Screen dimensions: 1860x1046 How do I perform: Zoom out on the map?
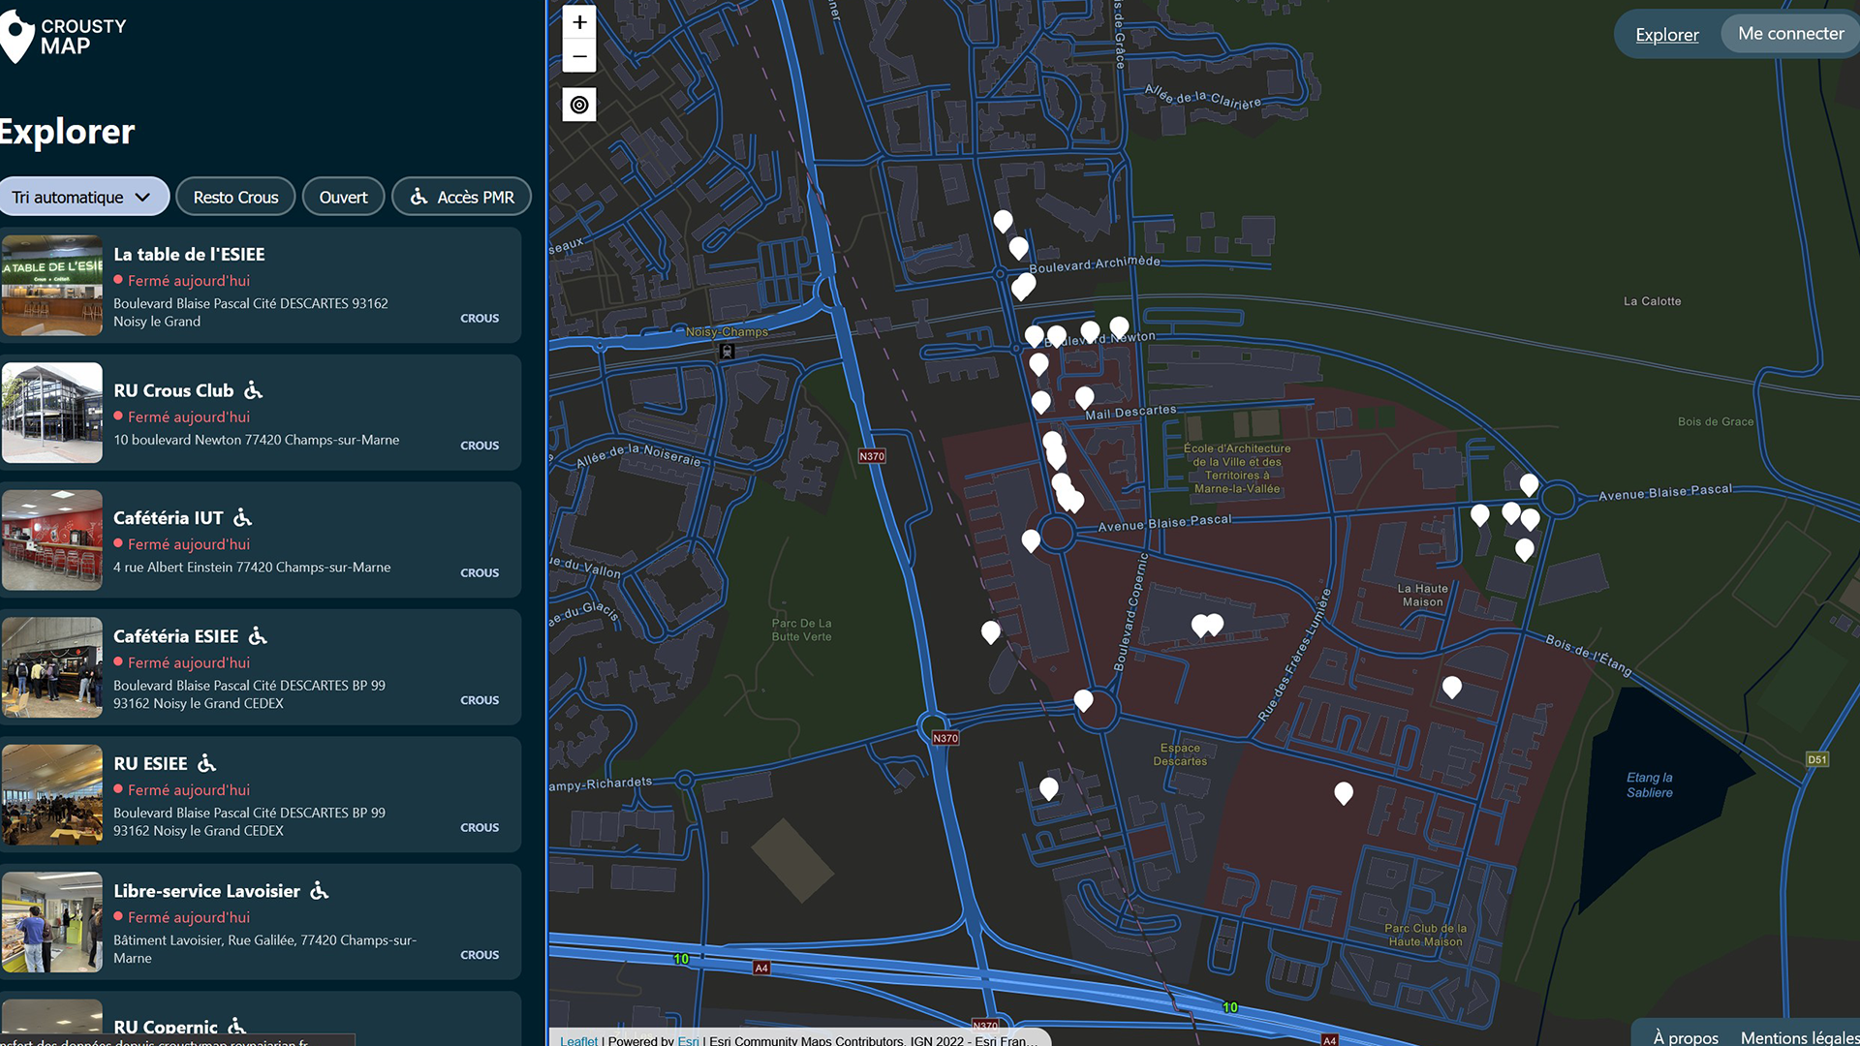coord(579,56)
